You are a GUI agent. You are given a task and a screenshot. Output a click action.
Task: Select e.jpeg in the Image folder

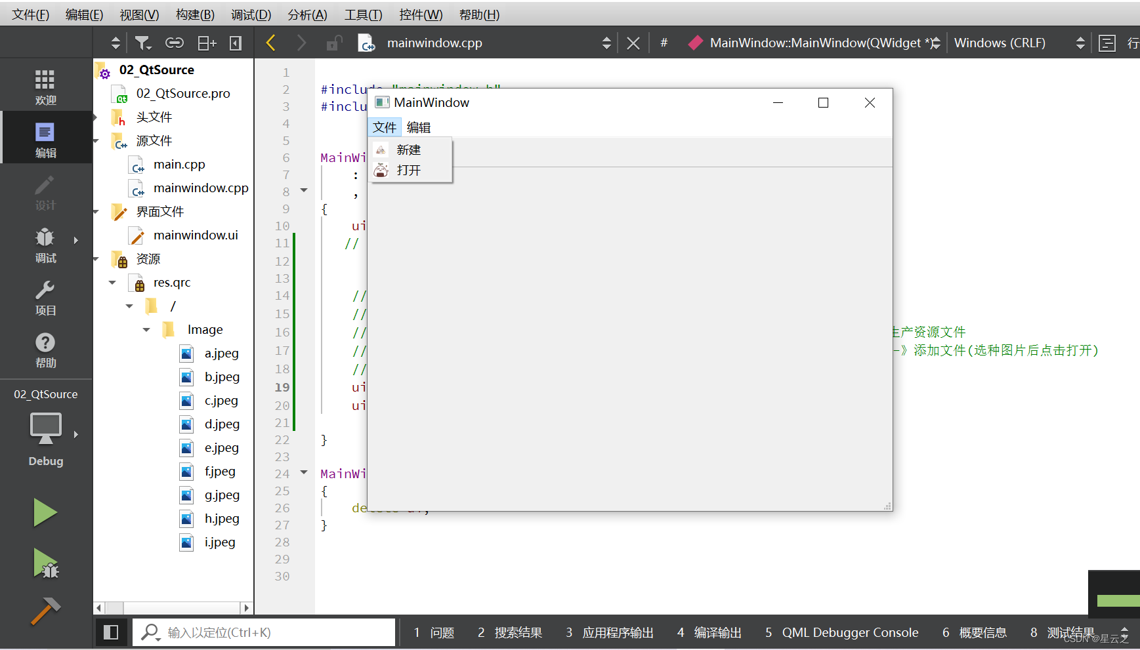pyautogui.click(x=221, y=448)
